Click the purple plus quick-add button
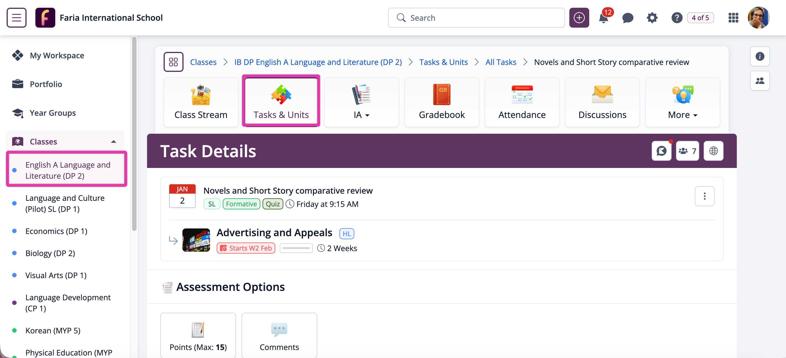 click(579, 18)
